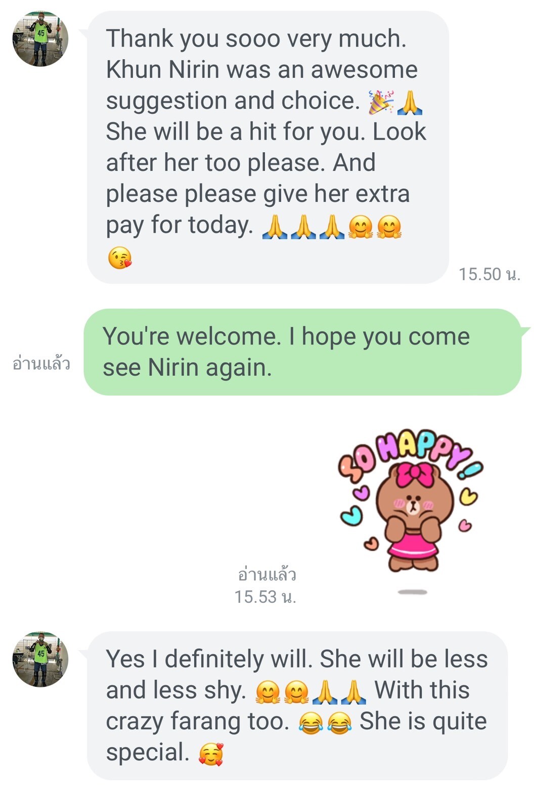The height and width of the screenshot is (786, 534).
Task: Tap the 15.50 timestamp
Action: point(489,274)
